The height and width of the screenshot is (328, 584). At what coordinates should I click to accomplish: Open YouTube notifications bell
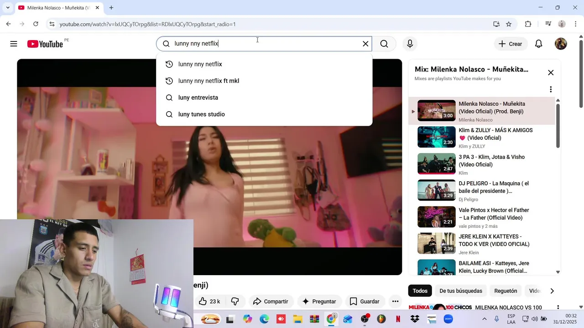(x=538, y=44)
